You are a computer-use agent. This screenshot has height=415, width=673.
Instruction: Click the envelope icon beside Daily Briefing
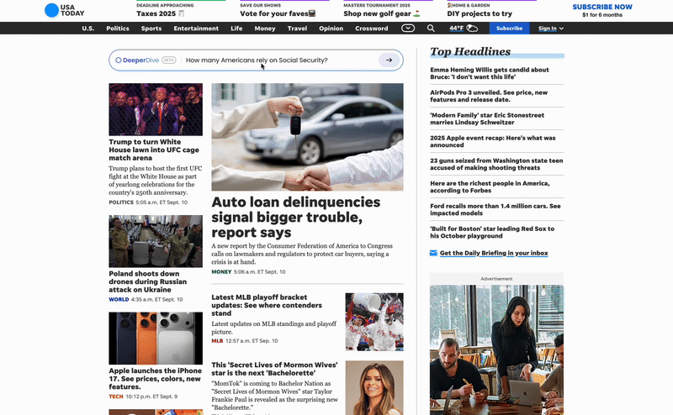[x=433, y=253]
